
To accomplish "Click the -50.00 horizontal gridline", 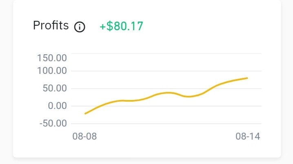I will point(166,124).
